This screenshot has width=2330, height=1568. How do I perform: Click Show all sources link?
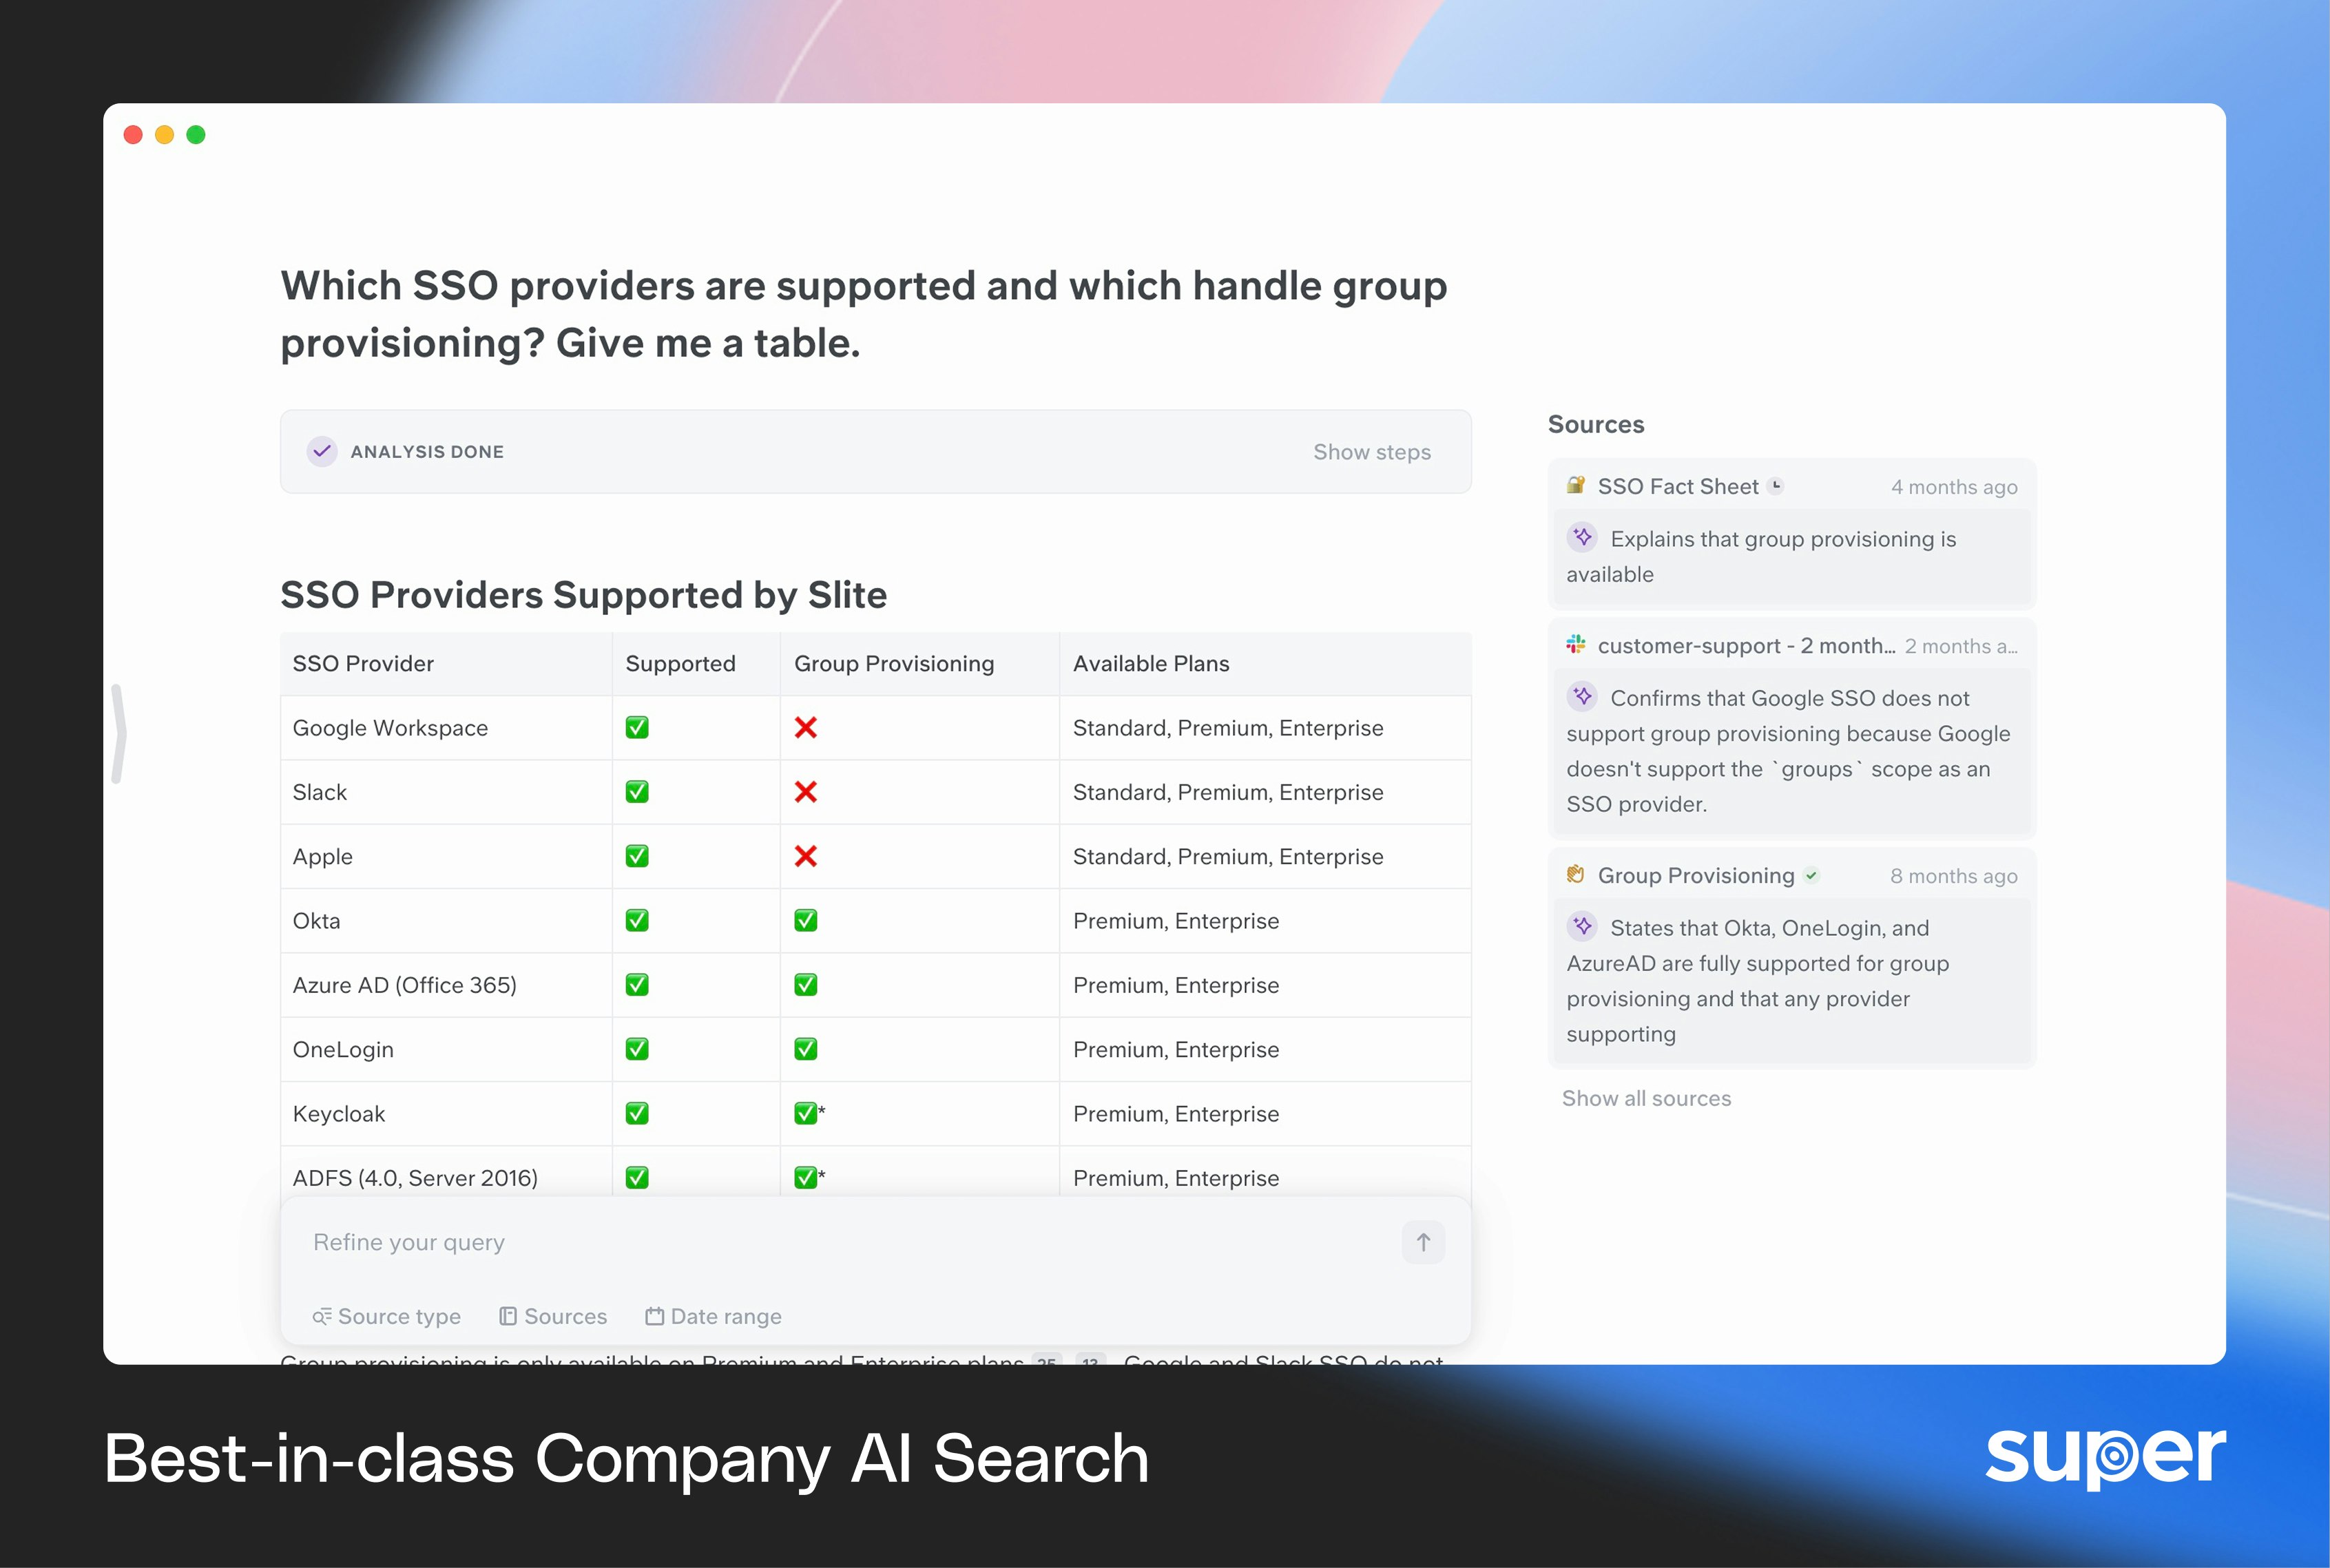pyautogui.click(x=1646, y=1098)
